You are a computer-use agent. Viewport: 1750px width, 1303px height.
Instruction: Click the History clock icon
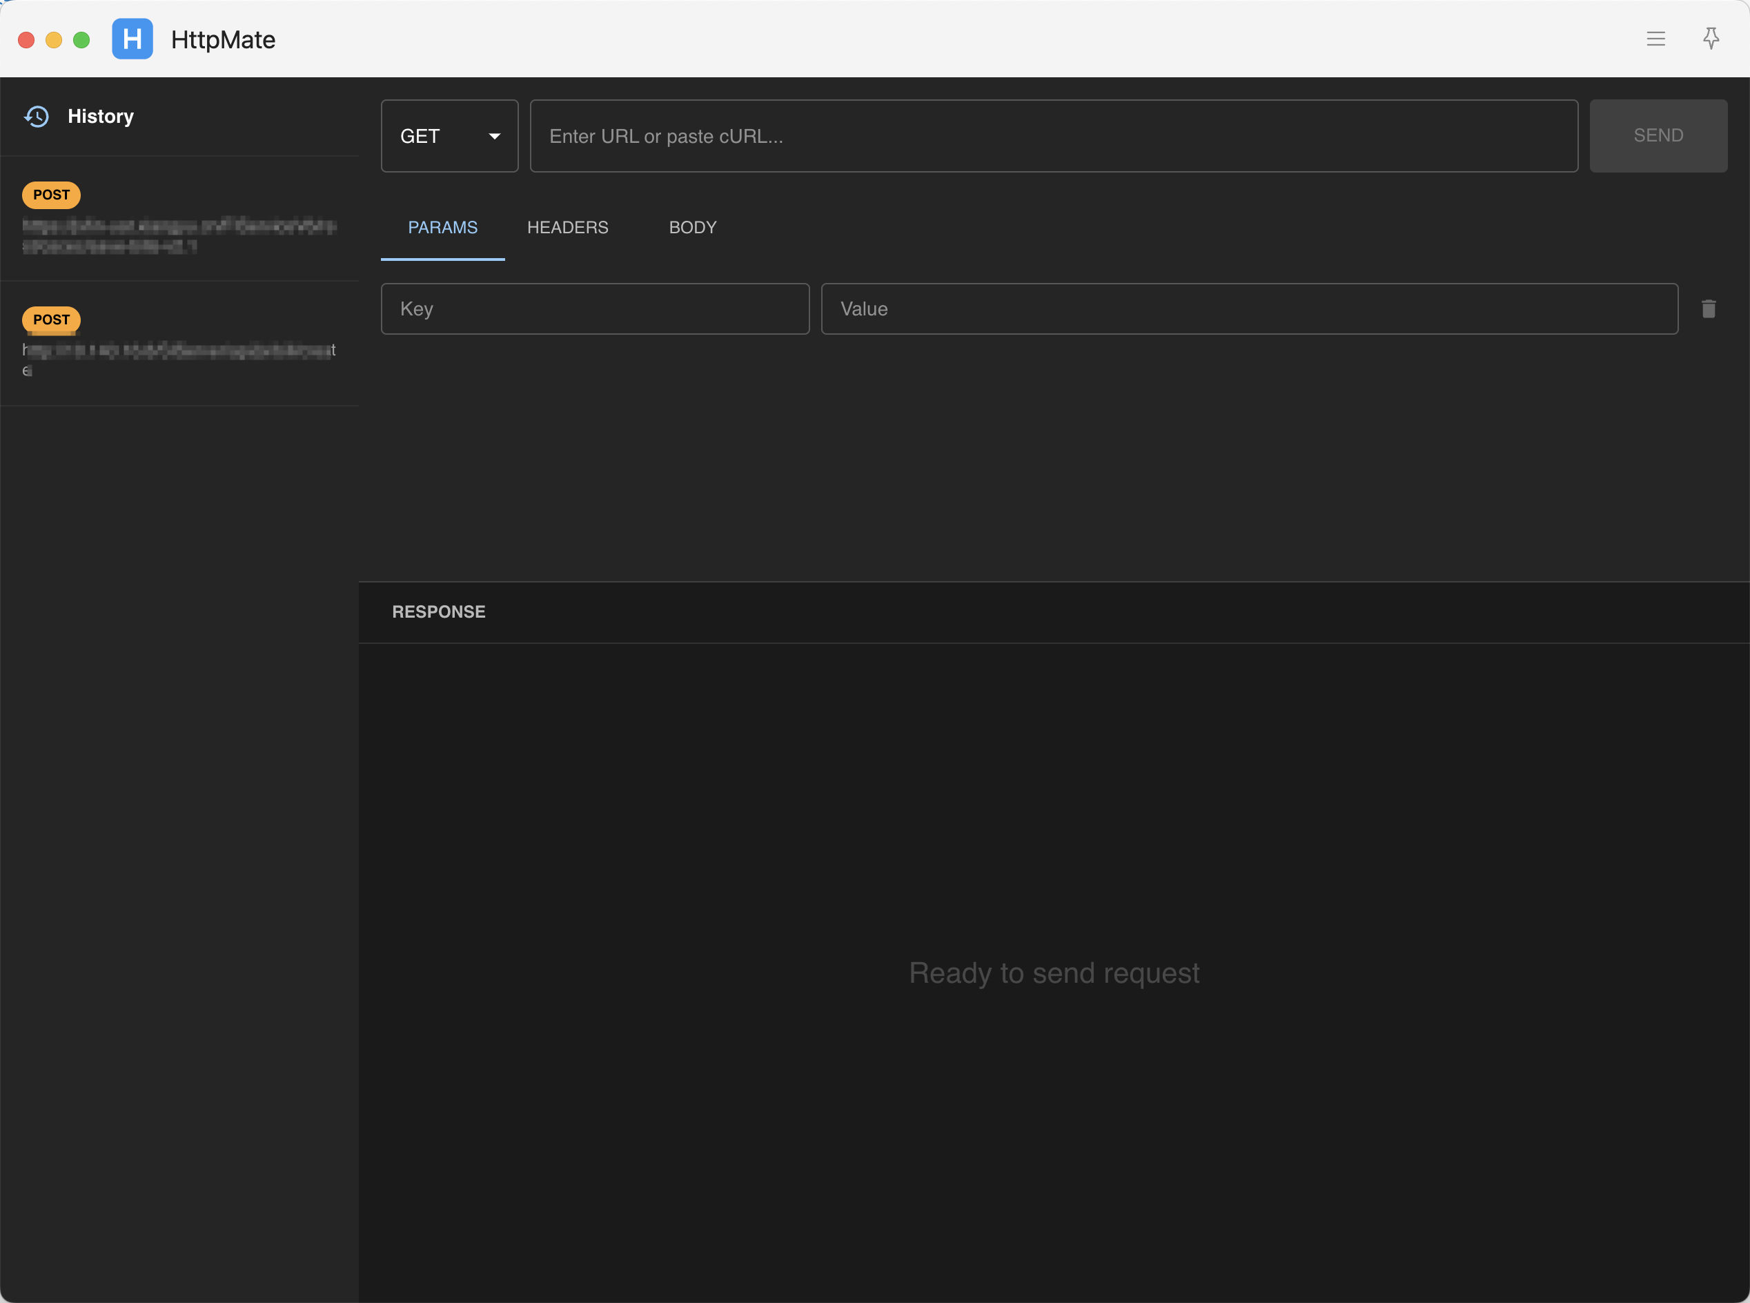[37, 117]
